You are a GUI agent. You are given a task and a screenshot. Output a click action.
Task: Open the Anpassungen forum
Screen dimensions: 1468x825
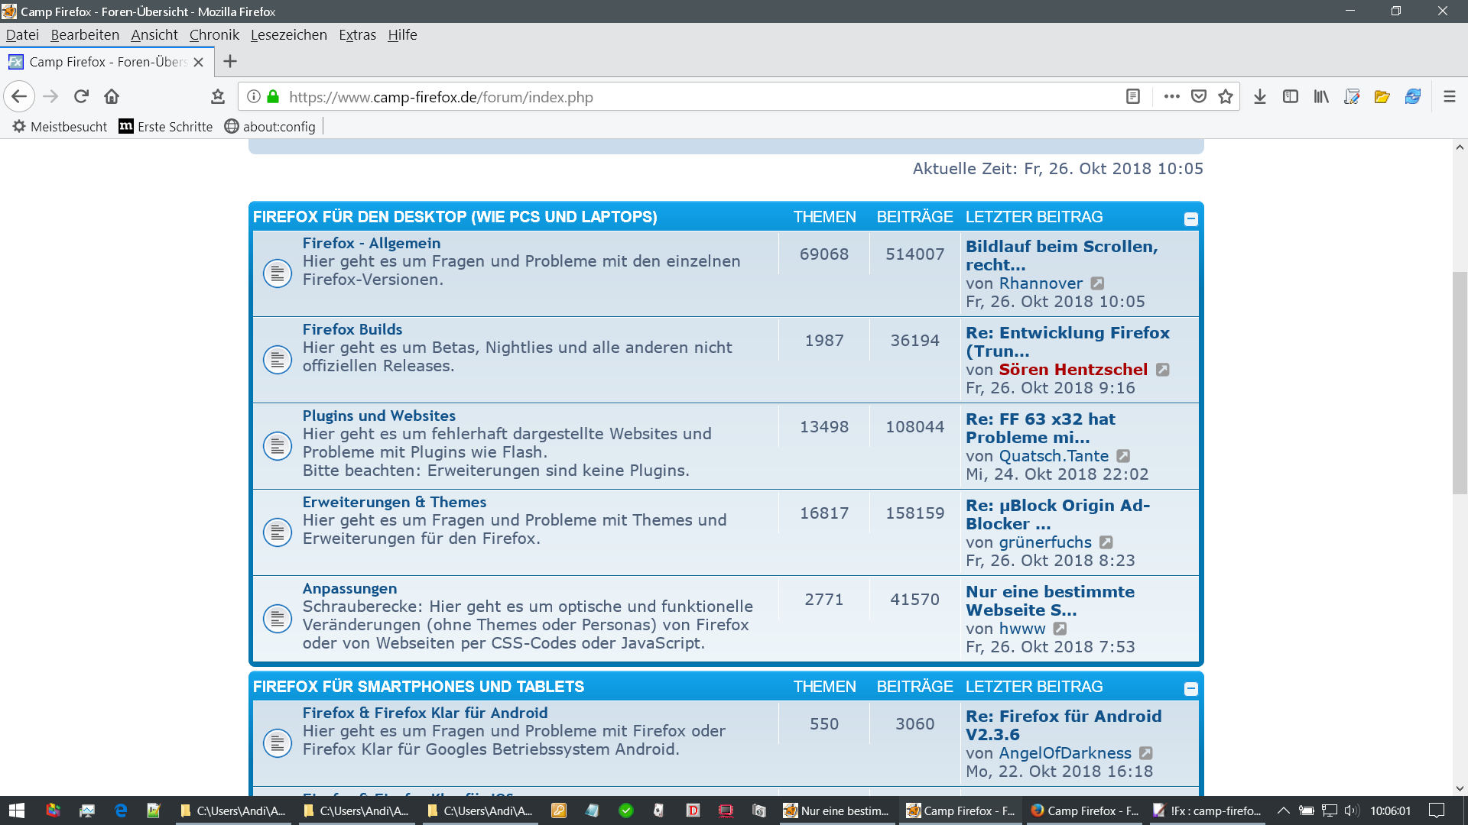349,588
